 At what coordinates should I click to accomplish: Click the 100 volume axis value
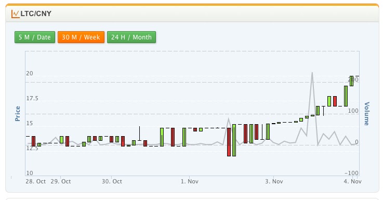click(353, 111)
